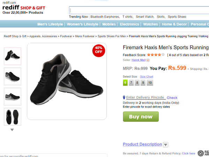Click the Rediff Assured badge icon

click(x=201, y=153)
